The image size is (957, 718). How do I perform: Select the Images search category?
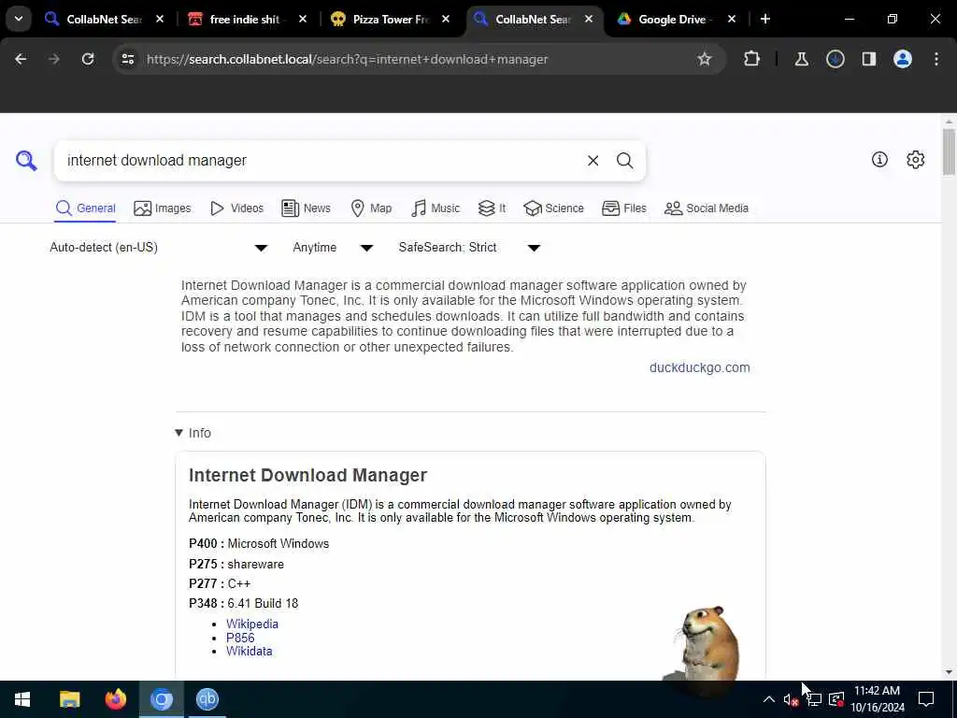tap(163, 208)
